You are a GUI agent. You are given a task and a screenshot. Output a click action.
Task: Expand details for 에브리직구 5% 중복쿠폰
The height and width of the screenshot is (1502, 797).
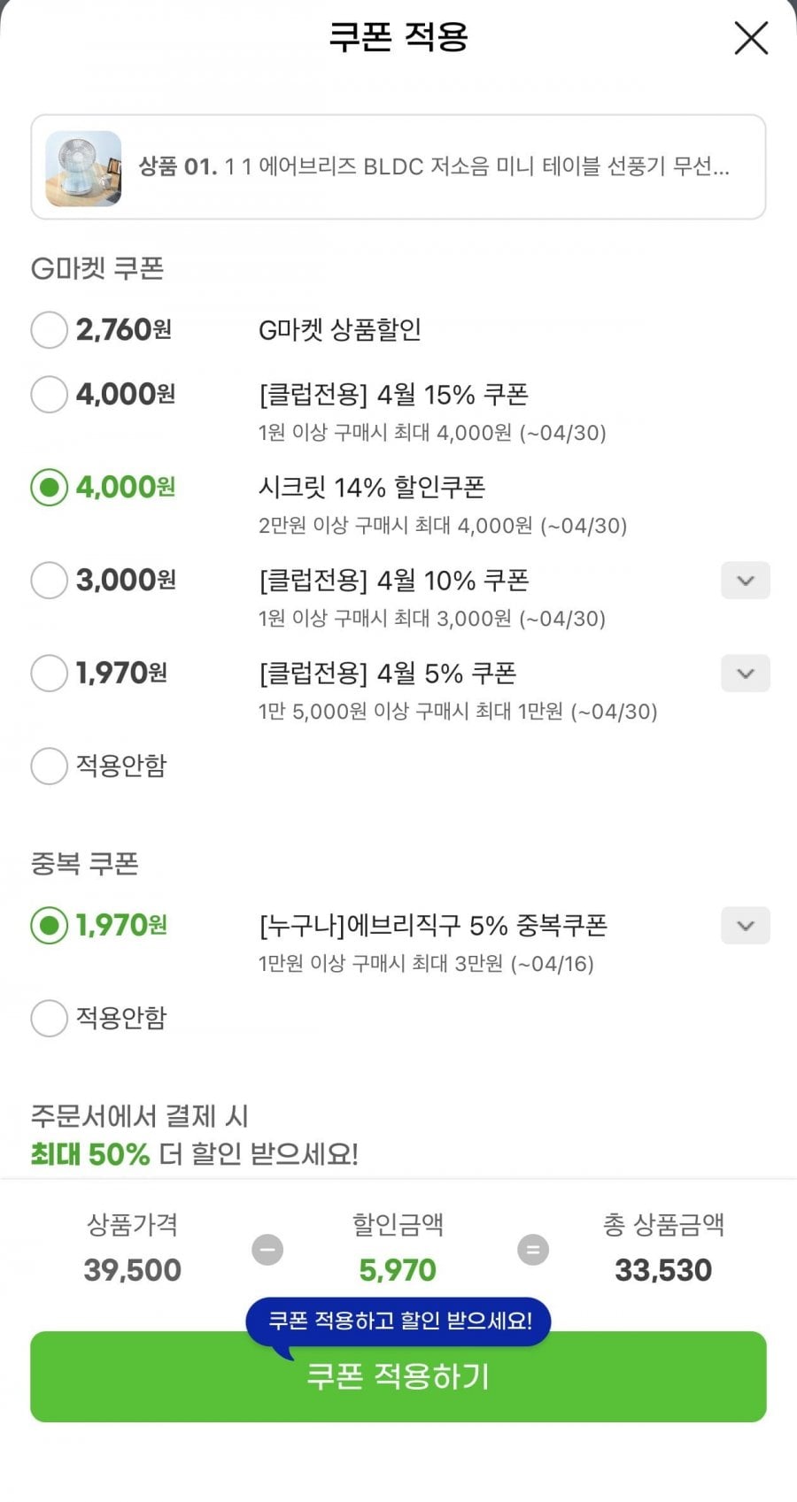745,926
